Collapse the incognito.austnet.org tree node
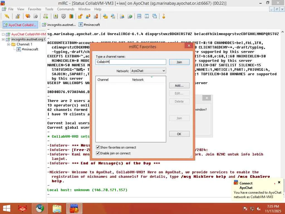This screenshot has height=214, width=285. [x=3, y=39]
